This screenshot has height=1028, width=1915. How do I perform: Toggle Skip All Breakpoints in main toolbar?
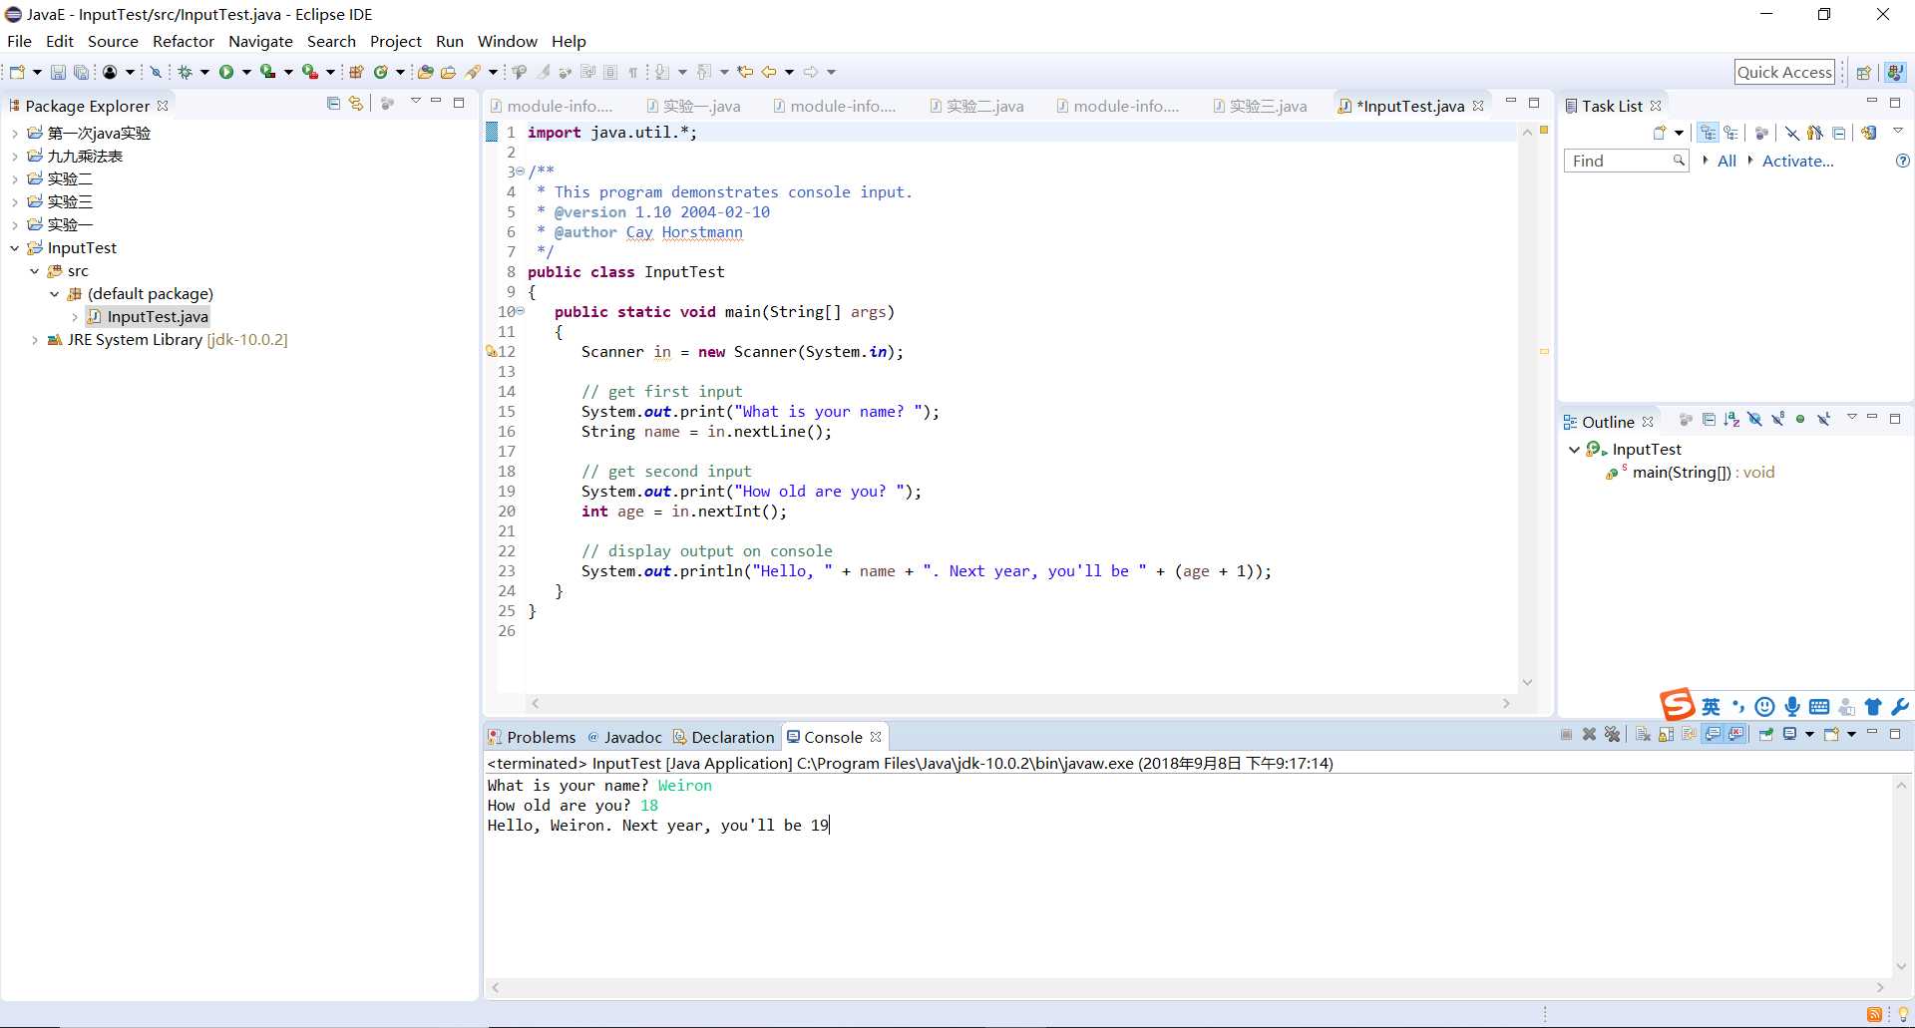[156, 72]
